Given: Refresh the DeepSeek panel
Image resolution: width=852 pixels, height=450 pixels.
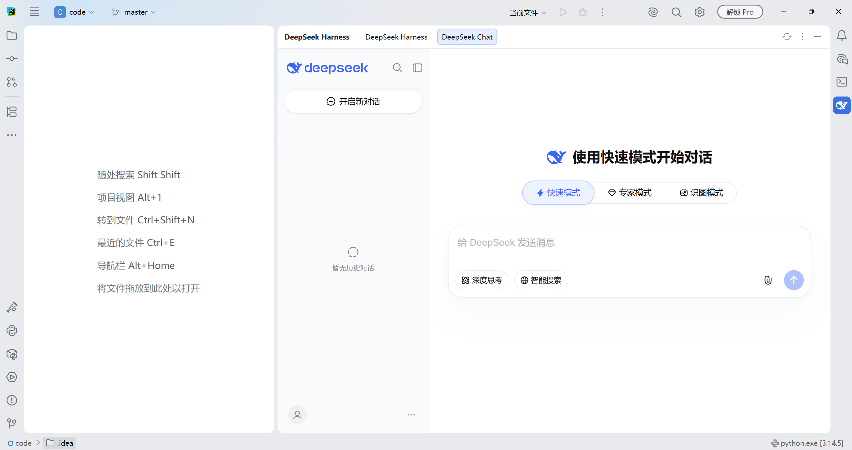Looking at the screenshot, I should click(787, 37).
